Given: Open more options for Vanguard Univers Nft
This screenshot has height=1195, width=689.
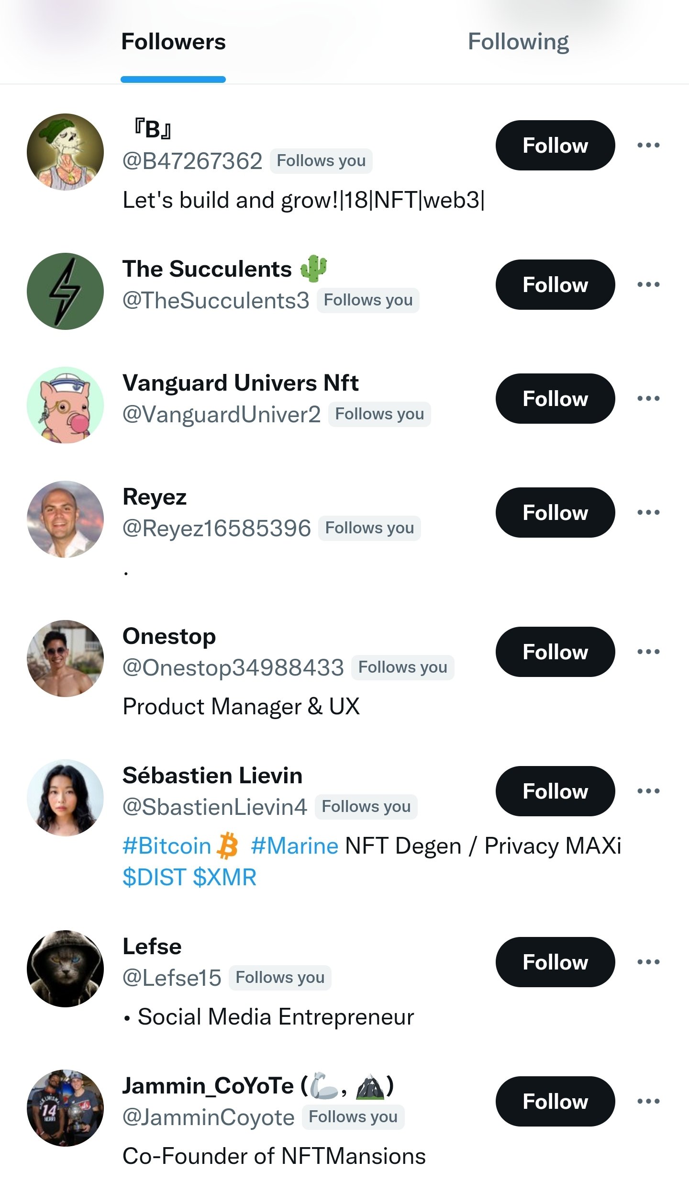Looking at the screenshot, I should (648, 398).
